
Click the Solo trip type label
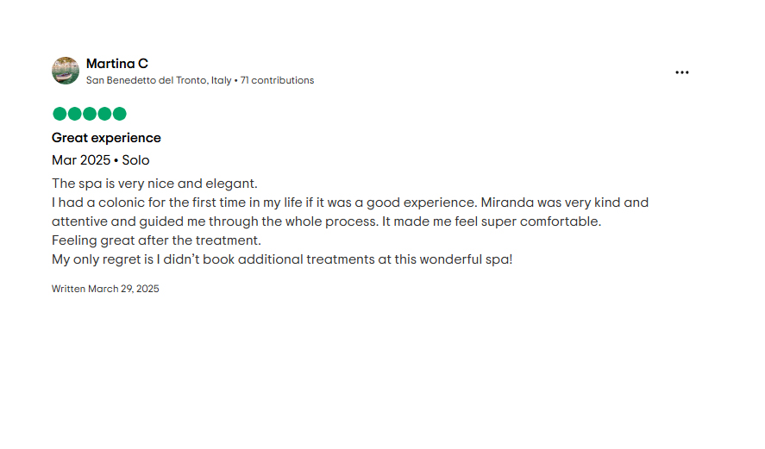(135, 160)
